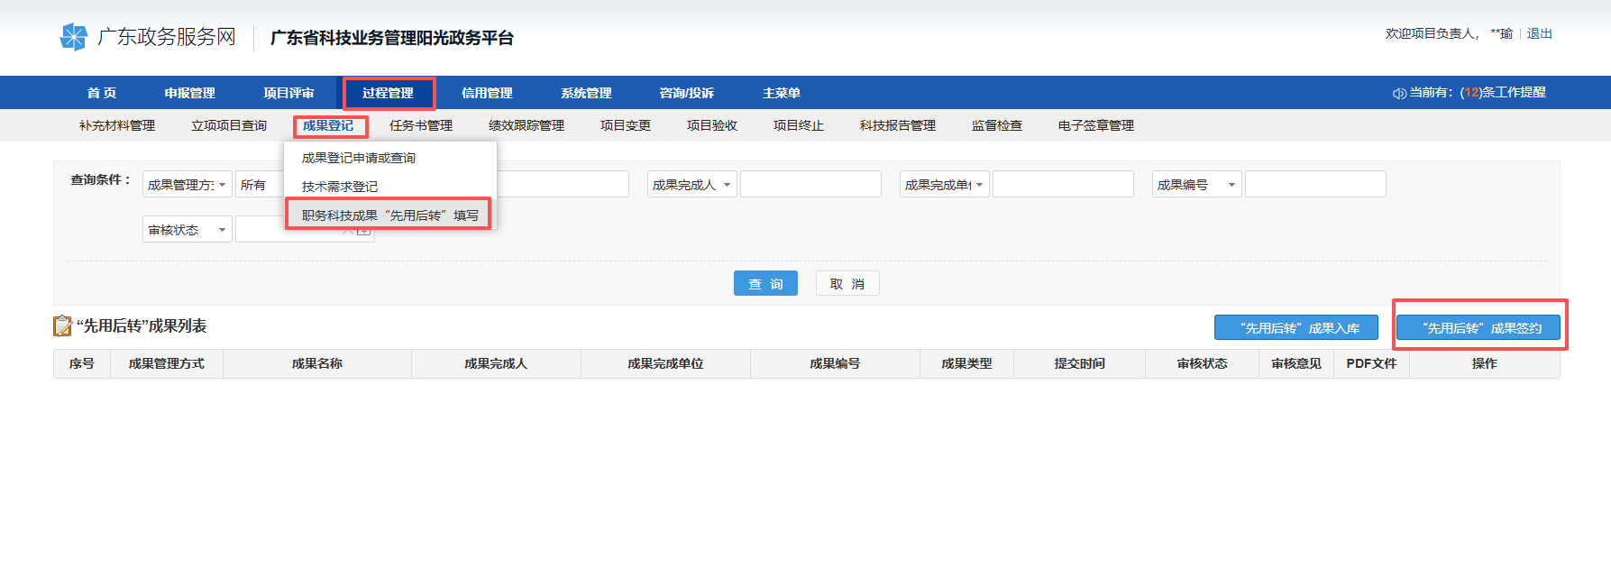Go to 电子签章管理 submenu

[x=1096, y=125]
